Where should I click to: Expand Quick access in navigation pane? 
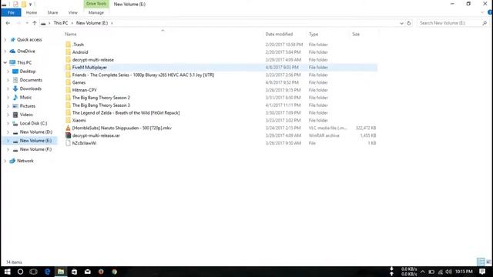pos(5,39)
